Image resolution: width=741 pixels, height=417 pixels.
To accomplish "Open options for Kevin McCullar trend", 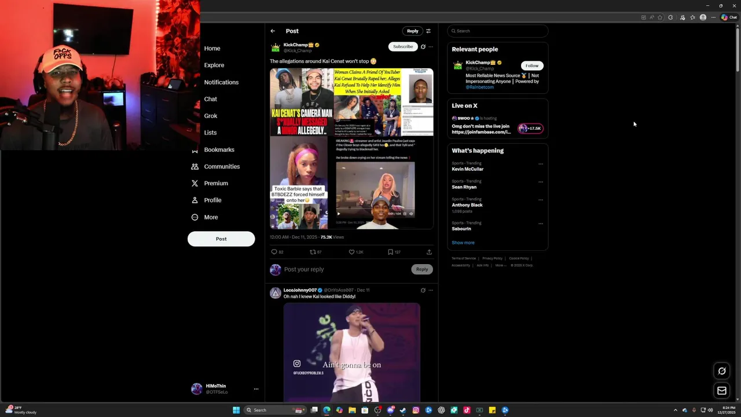I will pyautogui.click(x=541, y=164).
